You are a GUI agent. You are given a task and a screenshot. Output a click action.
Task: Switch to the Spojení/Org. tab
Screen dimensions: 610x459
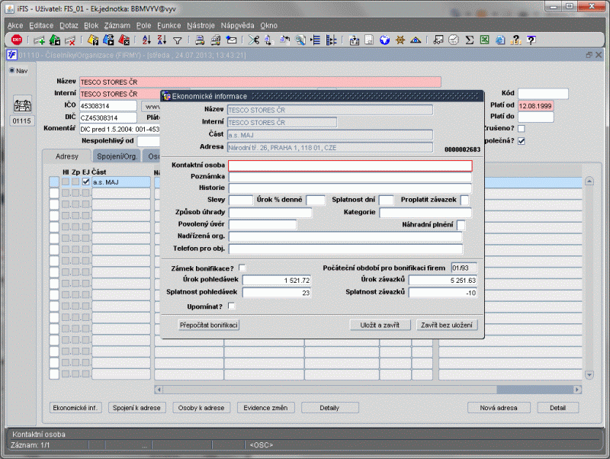point(117,156)
